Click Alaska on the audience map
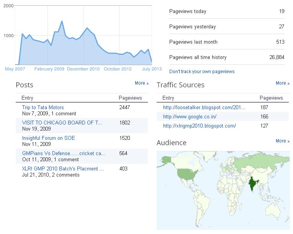Screen dimensions: 293x234 pos(166,160)
